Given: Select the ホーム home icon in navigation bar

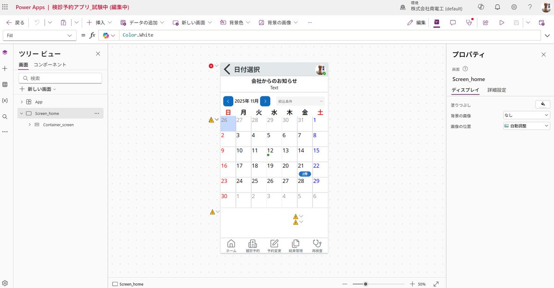Looking at the screenshot, I should [x=231, y=244].
